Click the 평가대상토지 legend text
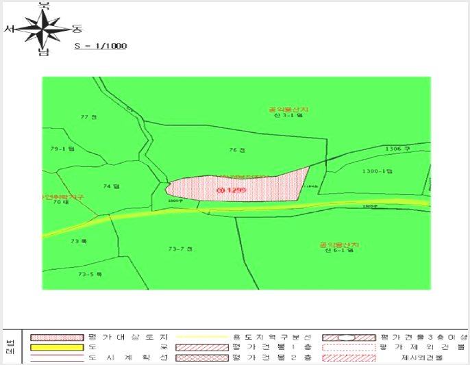Screen dimensions: 470x365 pos(128,337)
